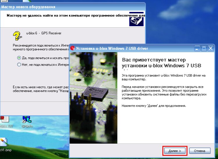Click the u-blox logo icon in installer title bar
The width and height of the screenshot is (218, 159).
point(72,48)
